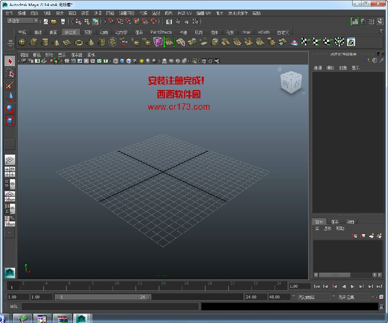Select the Paint Selection tool in toolbox
This screenshot has height=323, width=388.
10,85
